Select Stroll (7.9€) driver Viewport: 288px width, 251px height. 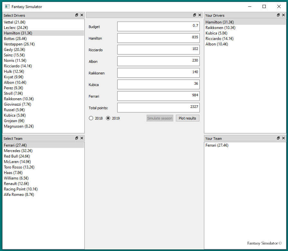click(43, 93)
